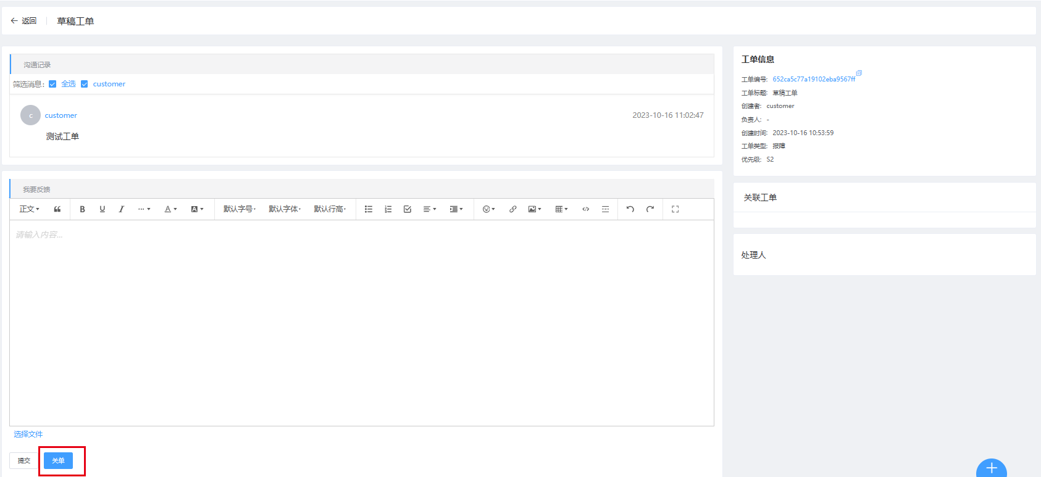
Task: Toggle the customer filter checkbox
Action: click(x=85, y=84)
